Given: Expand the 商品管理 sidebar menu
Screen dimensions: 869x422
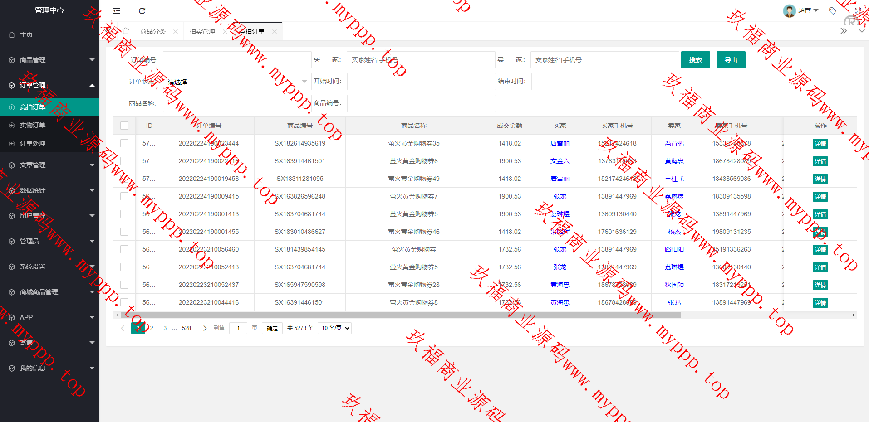Looking at the screenshot, I should pos(49,60).
